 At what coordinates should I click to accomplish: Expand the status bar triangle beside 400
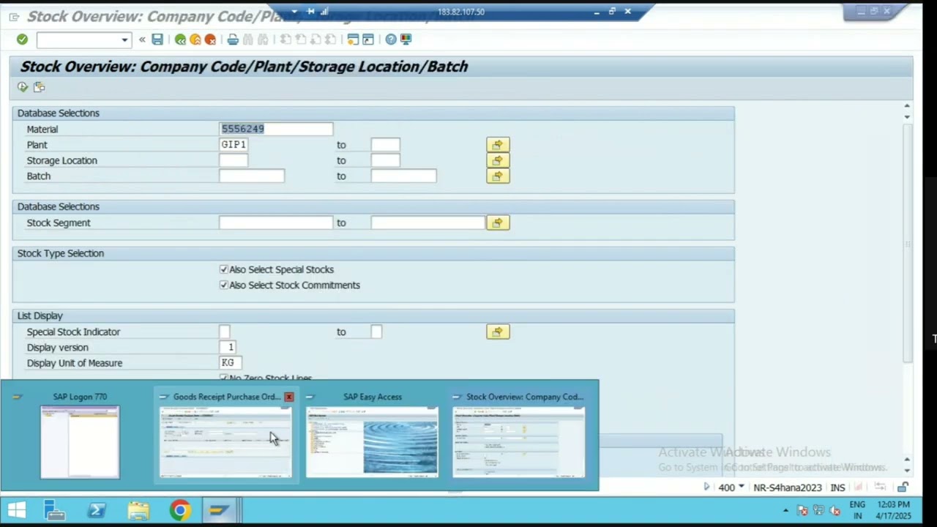[706, 487]
